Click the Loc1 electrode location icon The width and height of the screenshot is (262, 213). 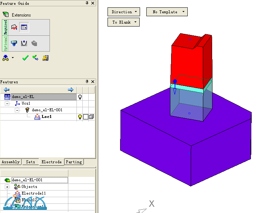37,117
